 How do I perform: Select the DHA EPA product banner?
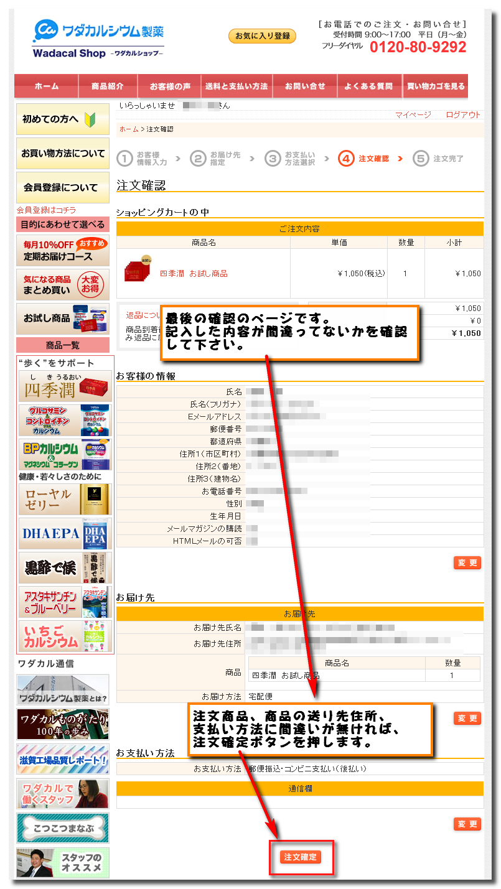pyautogui.click(x=66, y=534)
